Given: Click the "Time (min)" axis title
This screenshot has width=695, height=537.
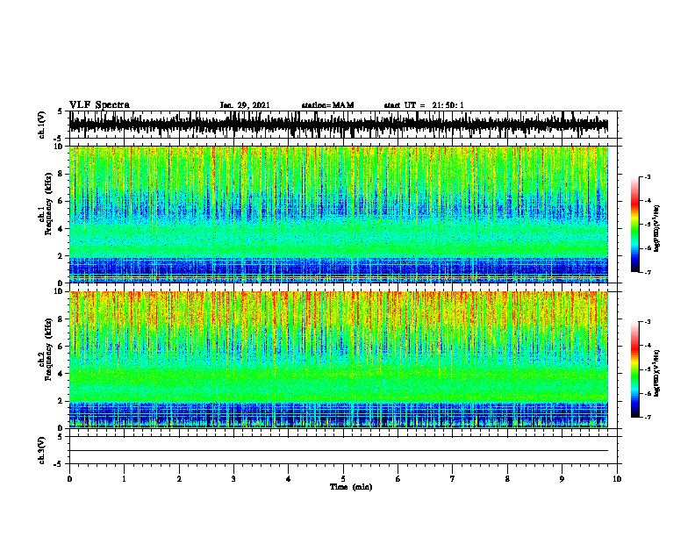Looking at the screenshot, I should [351, 487].
